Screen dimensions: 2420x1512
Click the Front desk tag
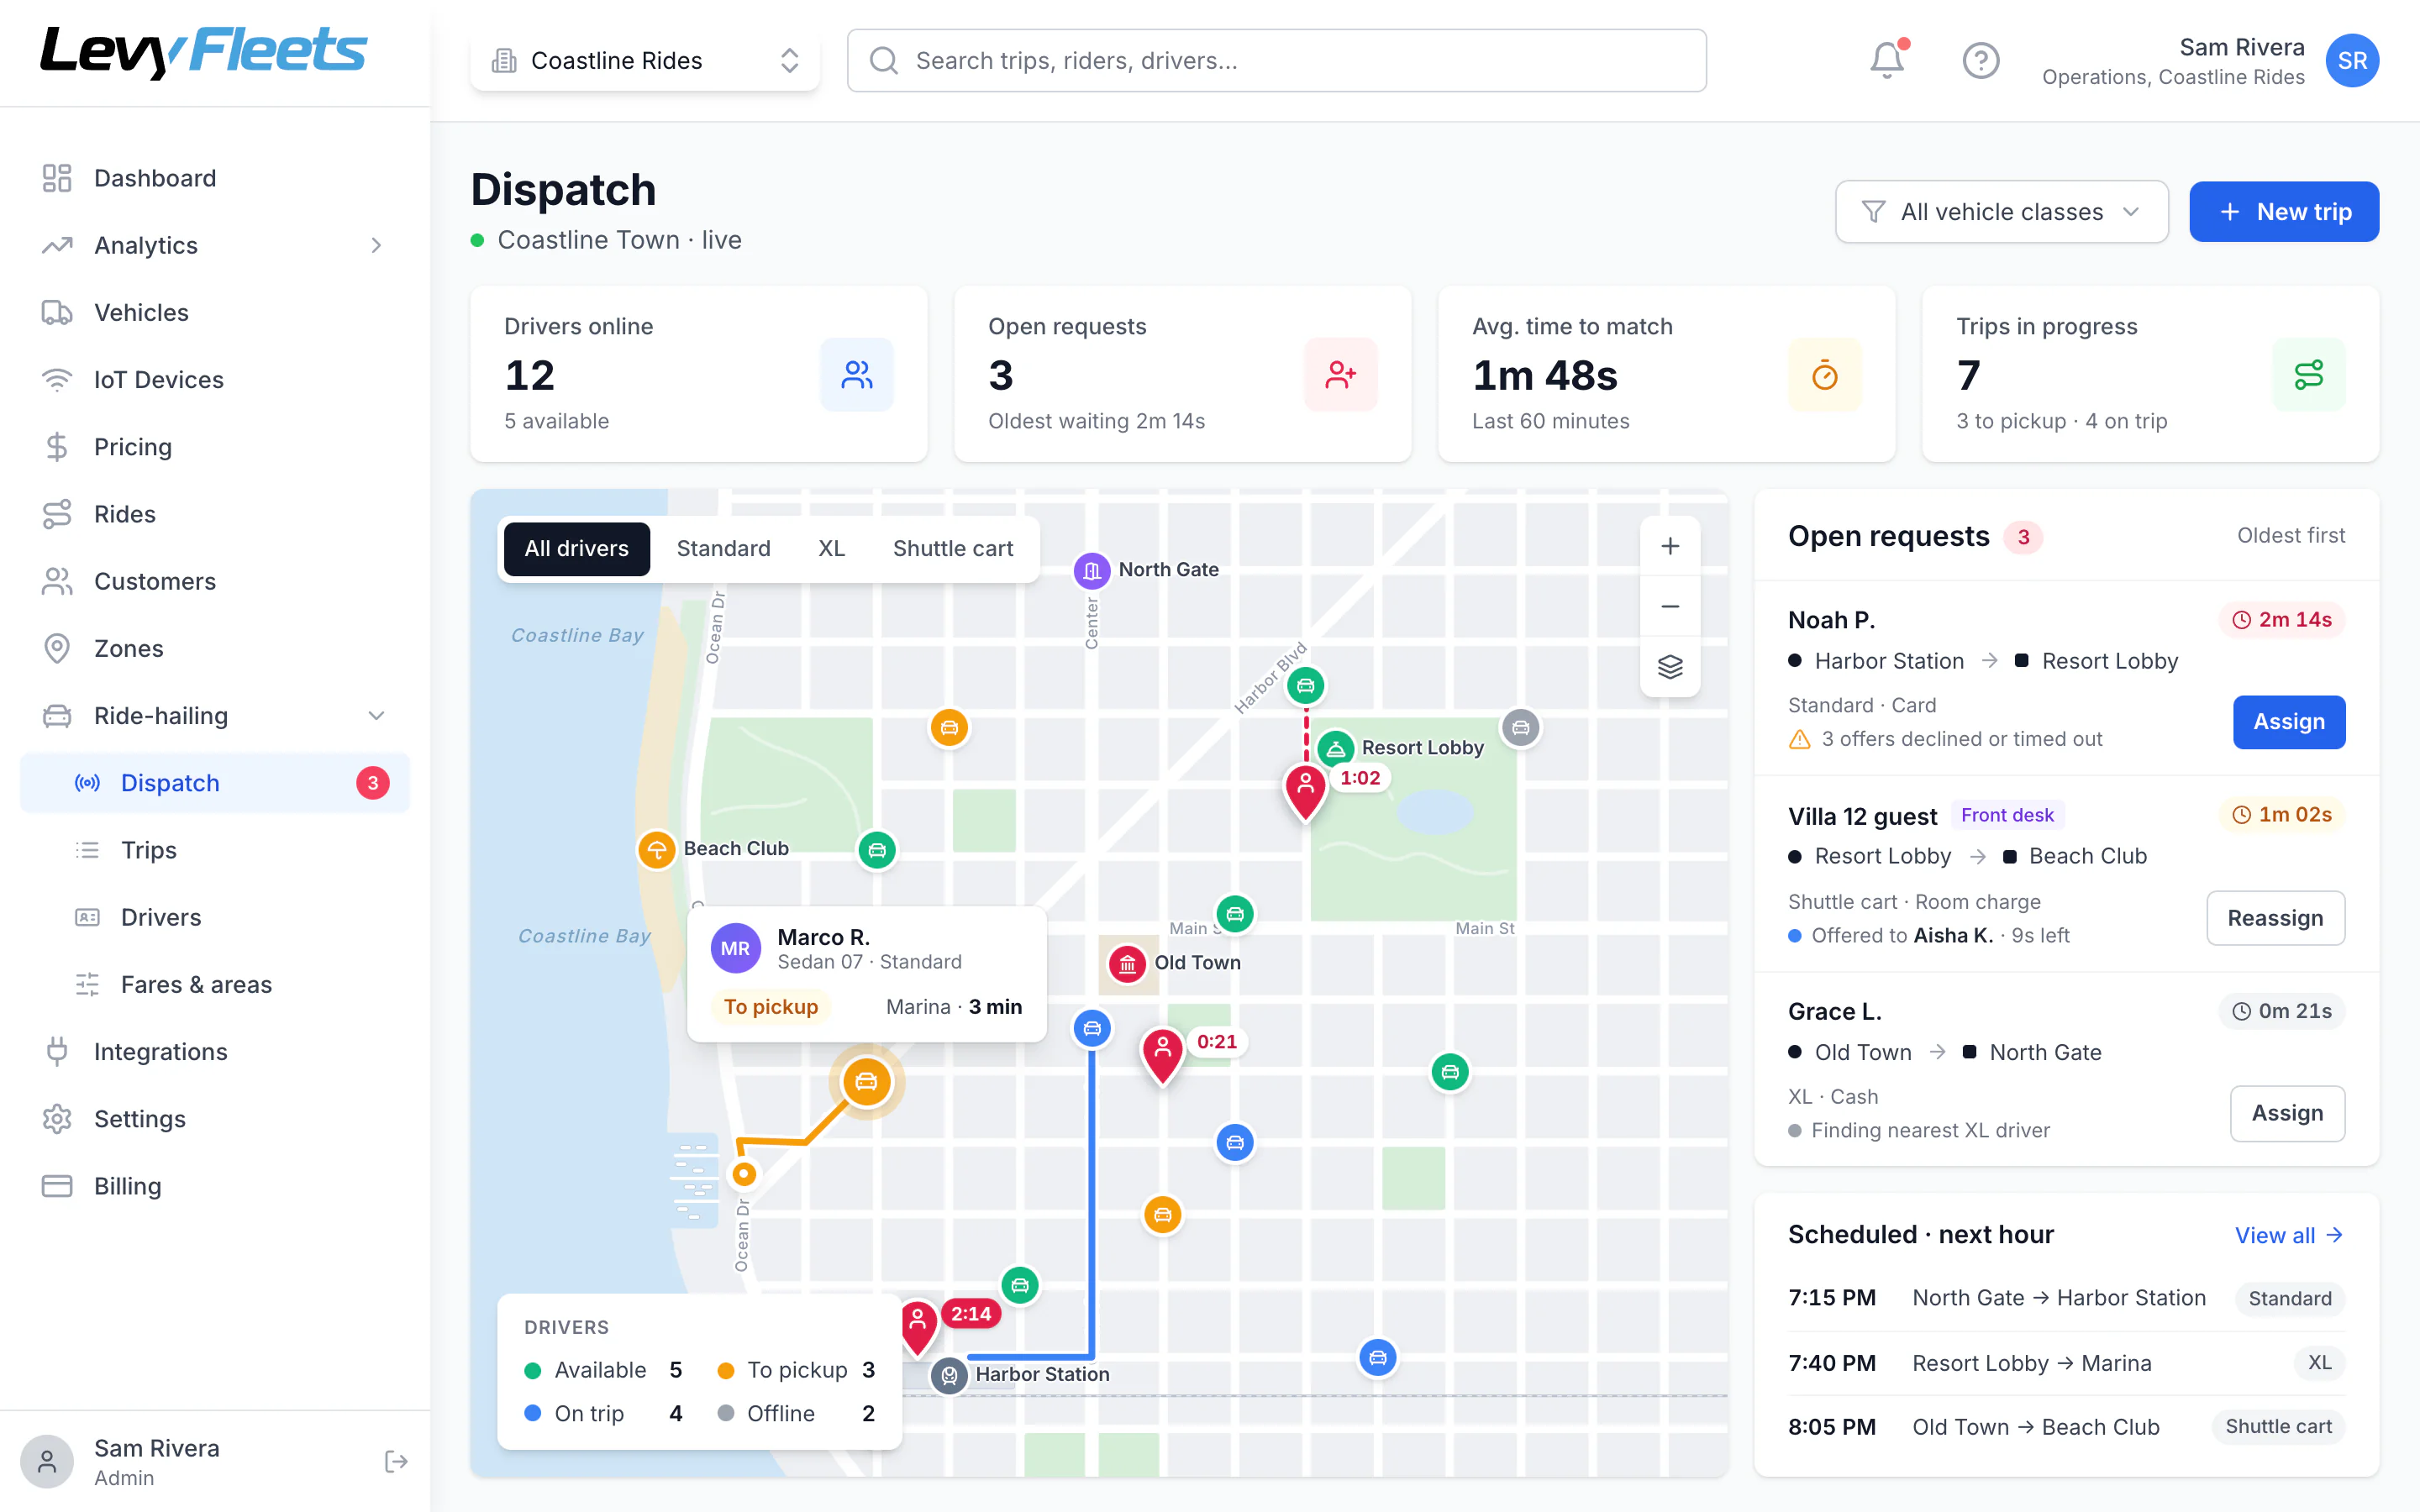pyautogui.click(x=2007, y=815)
